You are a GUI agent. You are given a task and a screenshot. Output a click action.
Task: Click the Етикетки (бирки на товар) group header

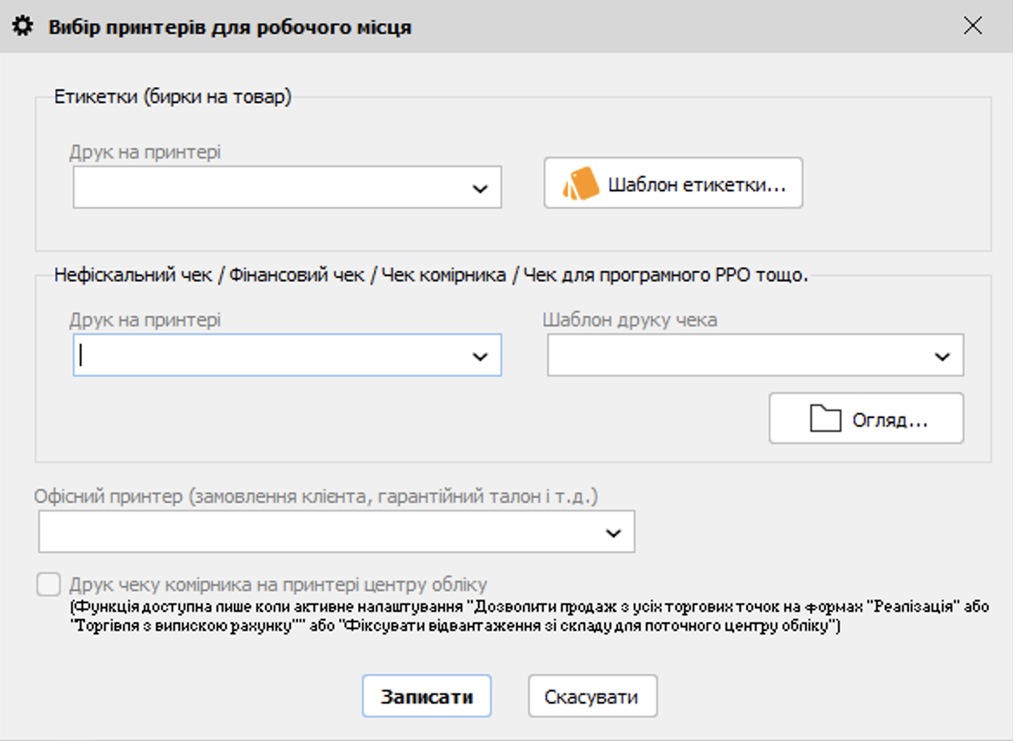(173, 97)
